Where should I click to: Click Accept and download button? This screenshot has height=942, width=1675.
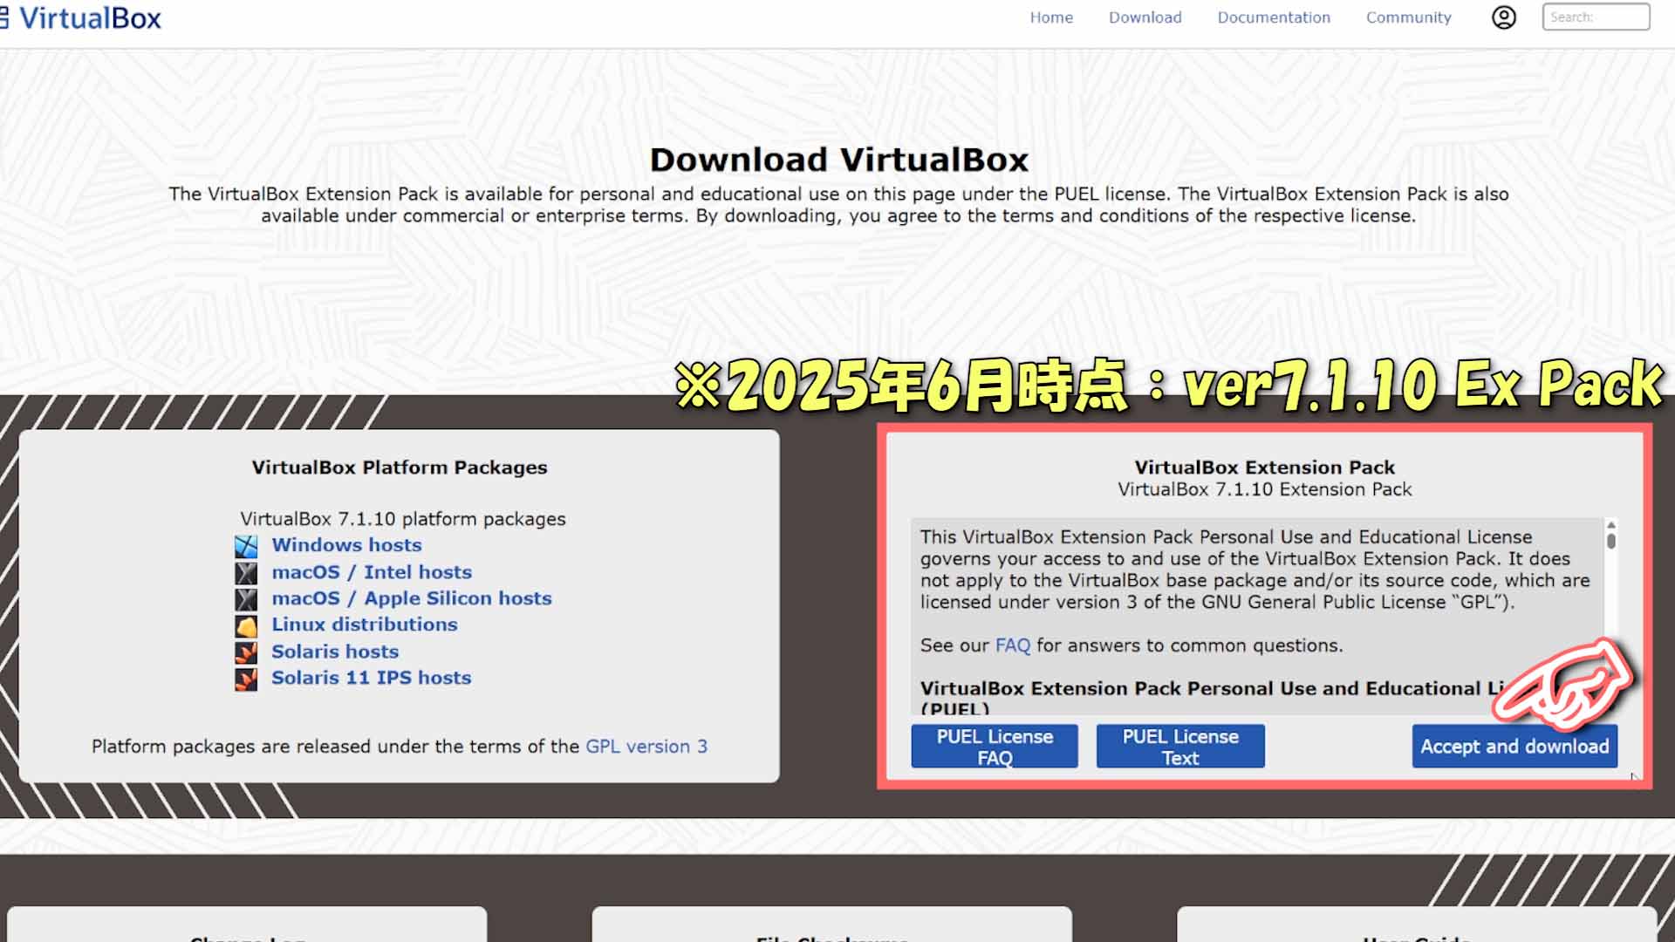tap(1514, 746)
